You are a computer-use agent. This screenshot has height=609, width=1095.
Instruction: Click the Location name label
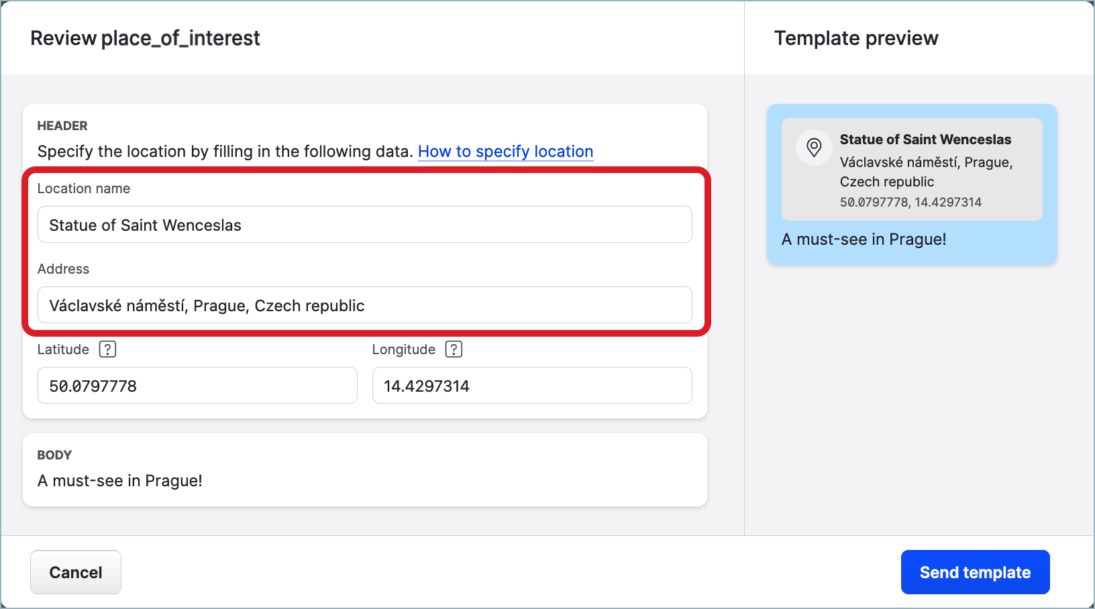[x=84, y=188]
